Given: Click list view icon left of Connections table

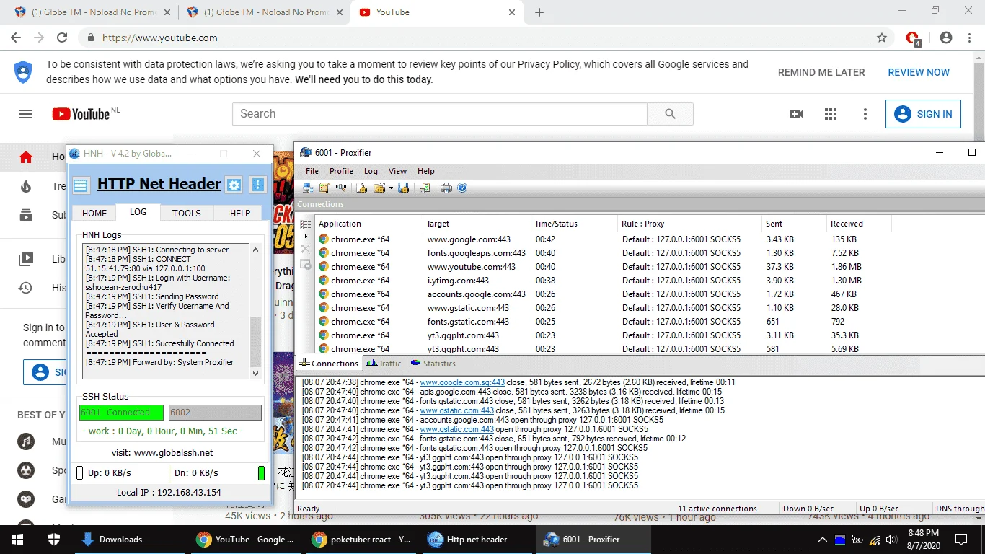Looking at the screenshot, I should pos(305,224).
